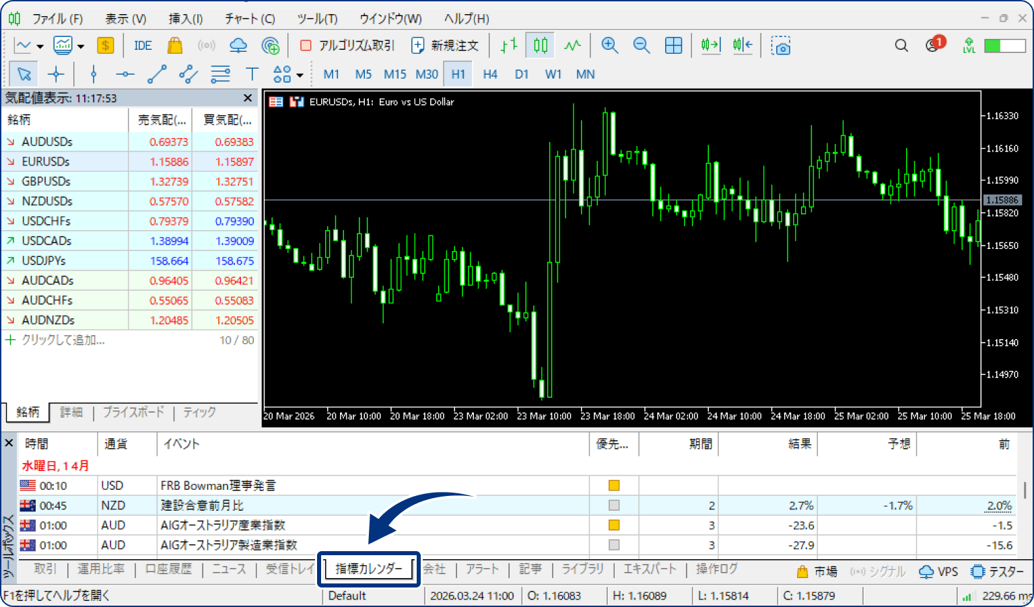1034x607 pixels.
Task: Open the shapes objects dropdown arrow
Action: pos(300,75)
